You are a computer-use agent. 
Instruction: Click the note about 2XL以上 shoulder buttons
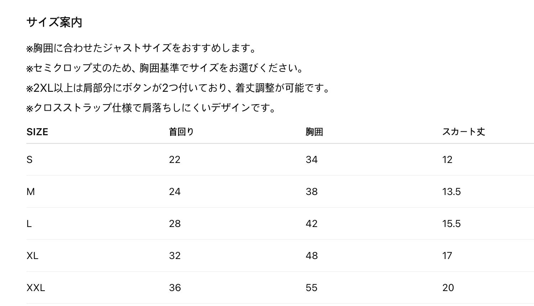178,88
